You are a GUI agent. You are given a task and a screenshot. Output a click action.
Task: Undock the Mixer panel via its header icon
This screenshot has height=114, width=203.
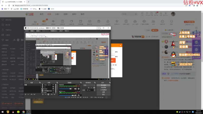pos(81,83)
